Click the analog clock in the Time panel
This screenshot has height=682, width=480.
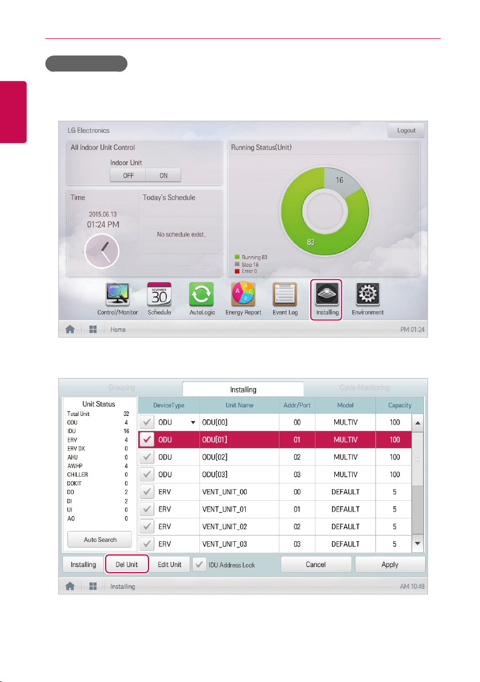(x=102, y=251)
